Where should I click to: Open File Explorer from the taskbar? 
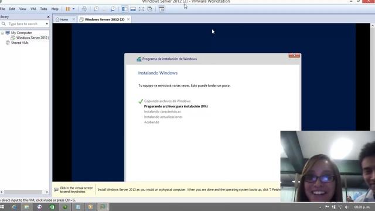pyautogui.click(x=27, y=207)
